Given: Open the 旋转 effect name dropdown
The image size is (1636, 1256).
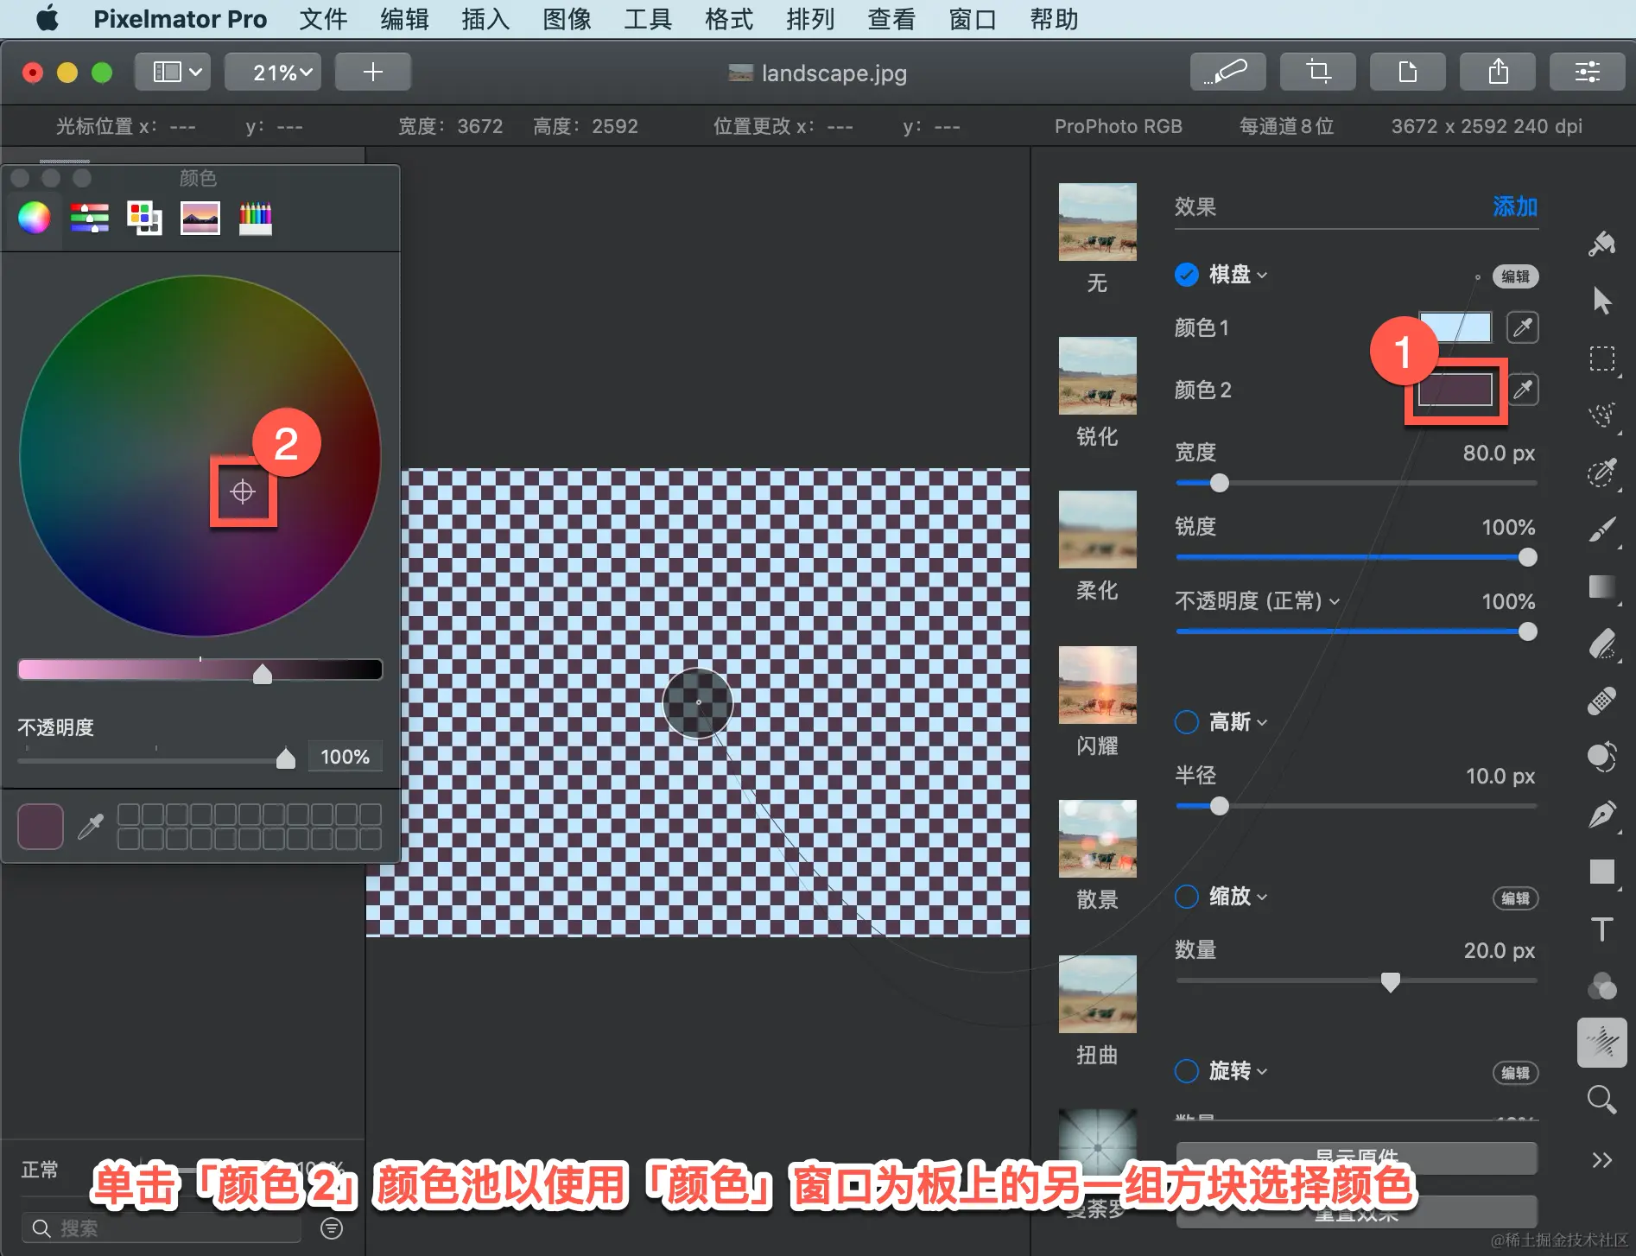Looking at the screenshot, I should pyautogui.click(x=1238, y=1071).
